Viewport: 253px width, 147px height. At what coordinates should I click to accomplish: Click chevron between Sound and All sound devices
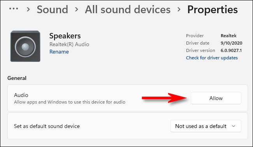[x=76, y=9]
